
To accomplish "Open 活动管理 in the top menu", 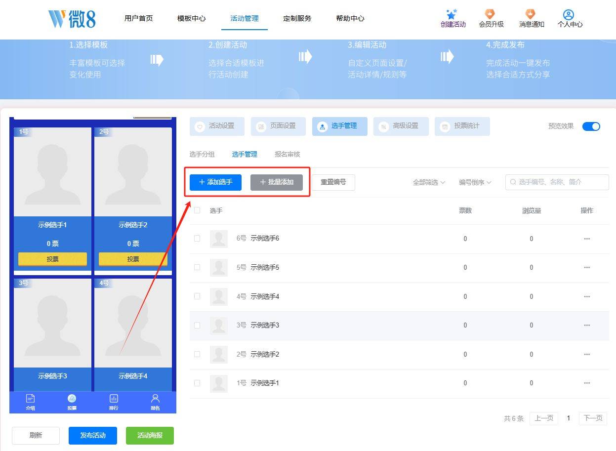I will [x=245, y=18].
